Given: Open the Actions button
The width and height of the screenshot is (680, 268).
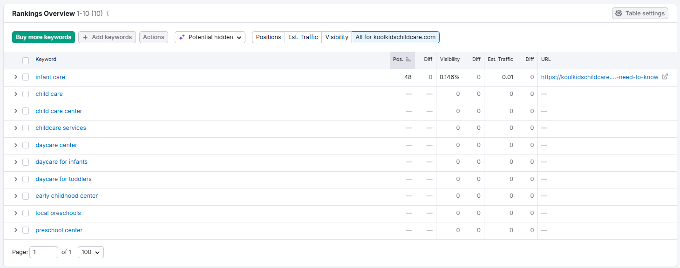Looking at the screenshot, I should coord(154,37).
